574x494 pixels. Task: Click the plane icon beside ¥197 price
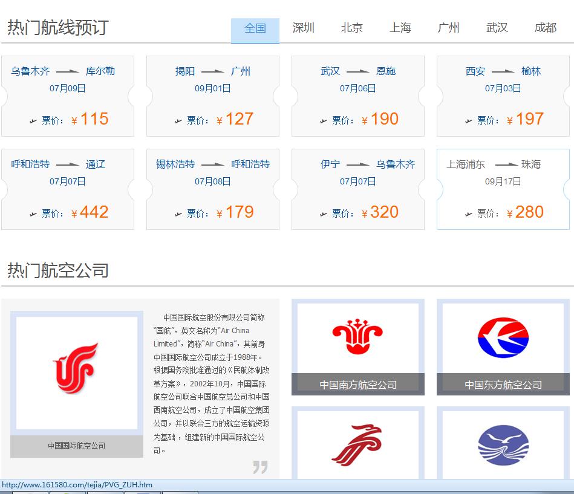[x=469, y=121]
